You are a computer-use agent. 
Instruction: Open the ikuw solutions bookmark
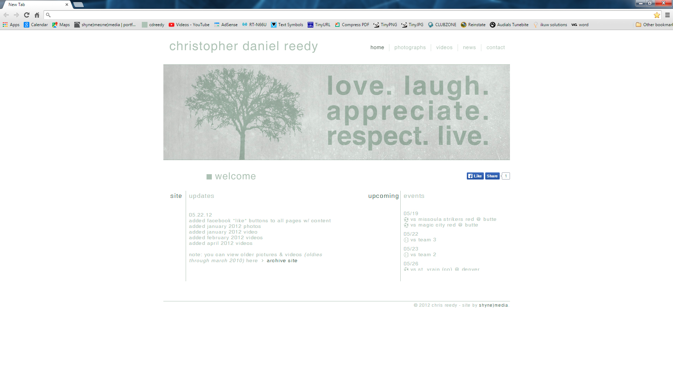click(x=550, y=25)
